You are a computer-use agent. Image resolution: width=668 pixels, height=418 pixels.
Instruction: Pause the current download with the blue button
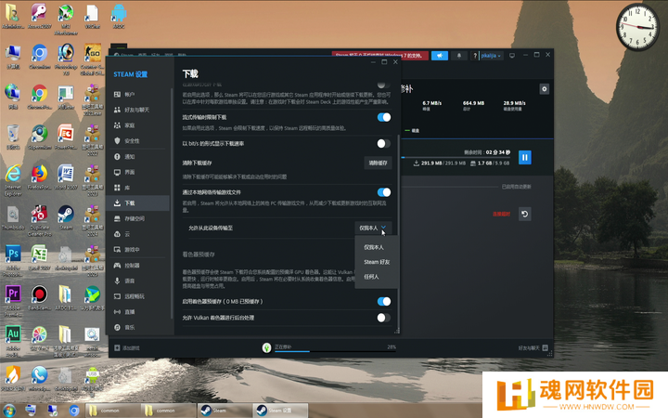click(525, 157)
